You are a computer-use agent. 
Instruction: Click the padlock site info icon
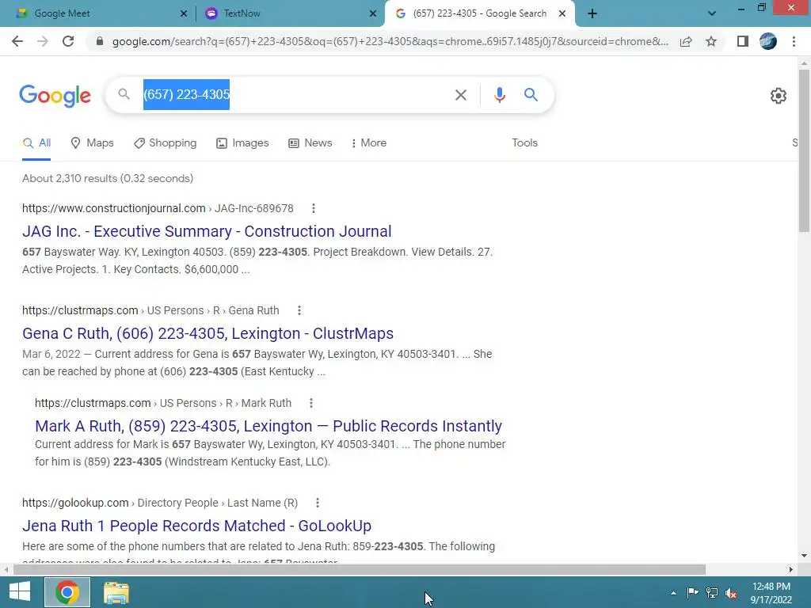click(100, 41)
